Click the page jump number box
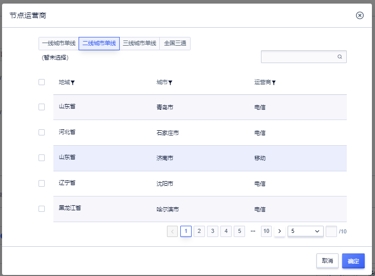The height and width of the screenshot is (276, 375). click(x=331, y=231)
